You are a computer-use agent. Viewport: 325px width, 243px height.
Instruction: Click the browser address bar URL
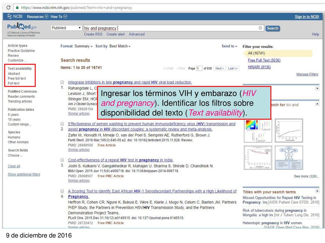point(76,8)
